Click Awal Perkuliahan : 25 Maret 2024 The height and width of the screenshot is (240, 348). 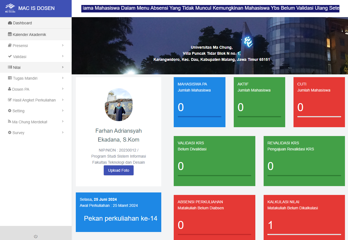[109, 205]
